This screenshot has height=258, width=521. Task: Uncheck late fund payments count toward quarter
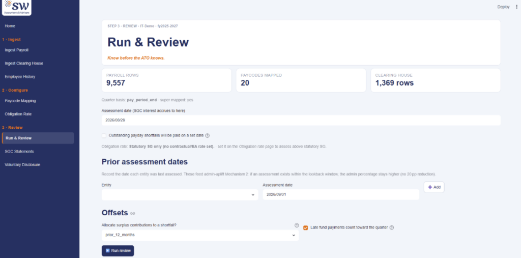click(306, 228)
